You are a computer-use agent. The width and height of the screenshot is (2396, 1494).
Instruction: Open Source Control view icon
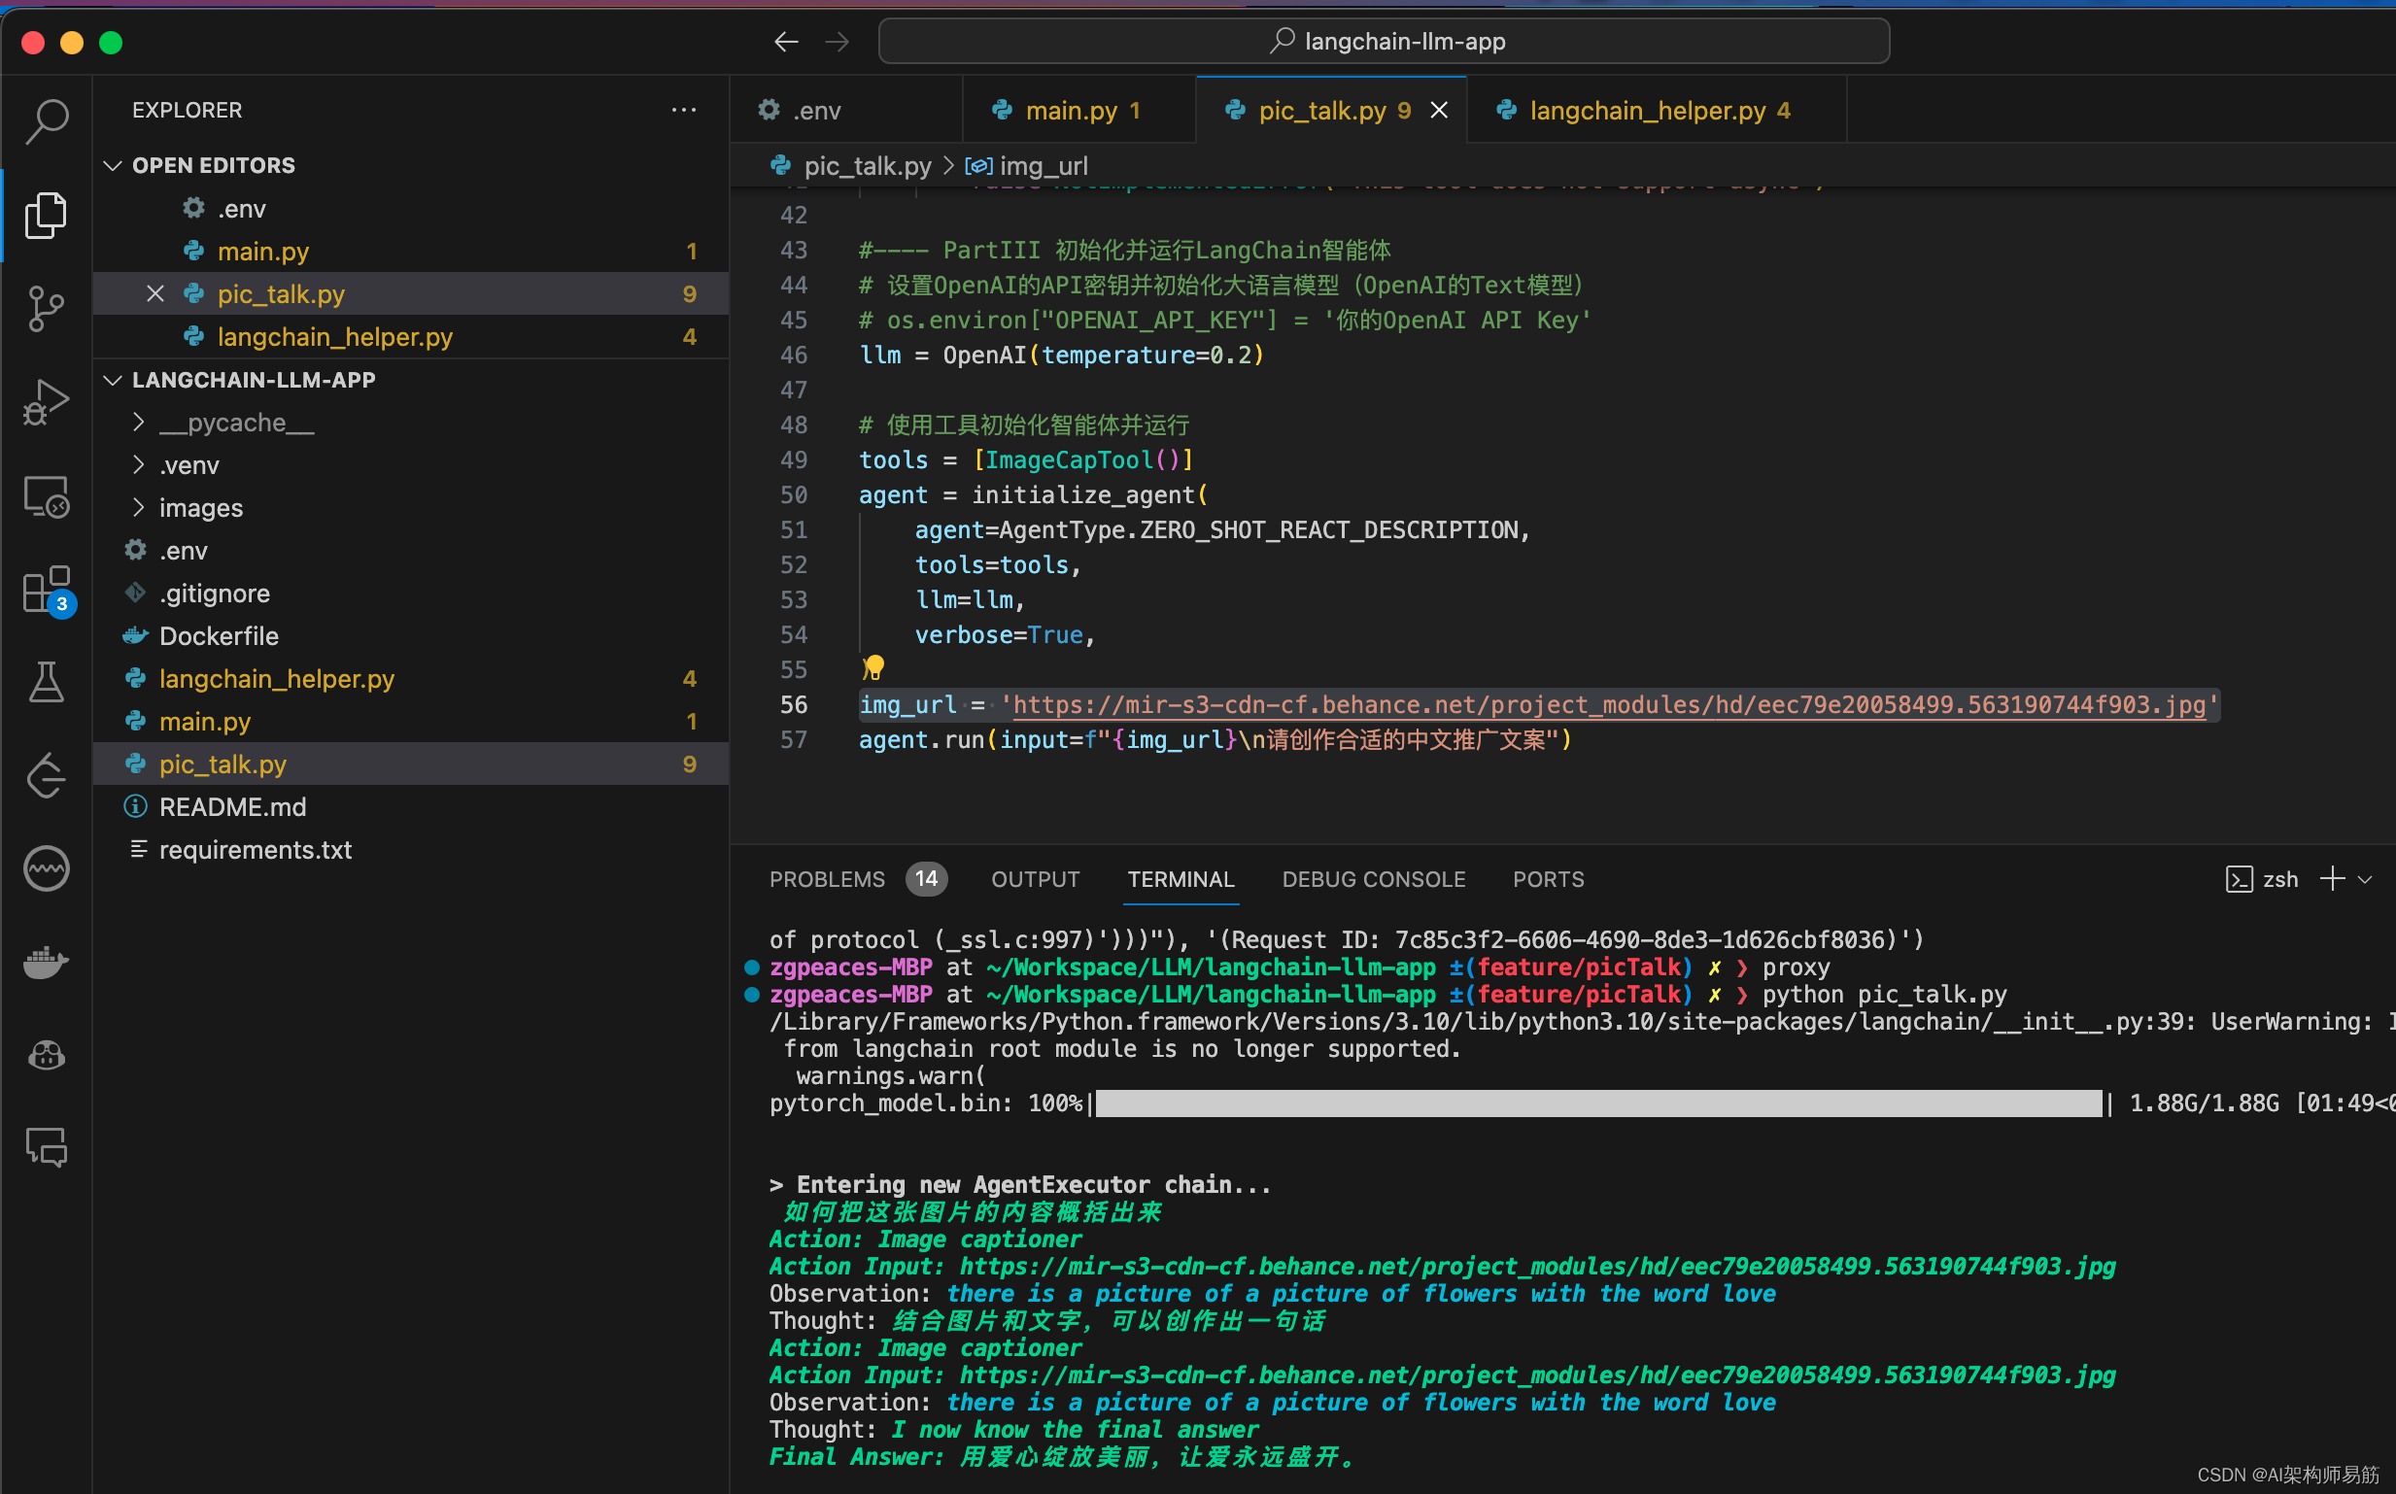(x=47, y=308)
